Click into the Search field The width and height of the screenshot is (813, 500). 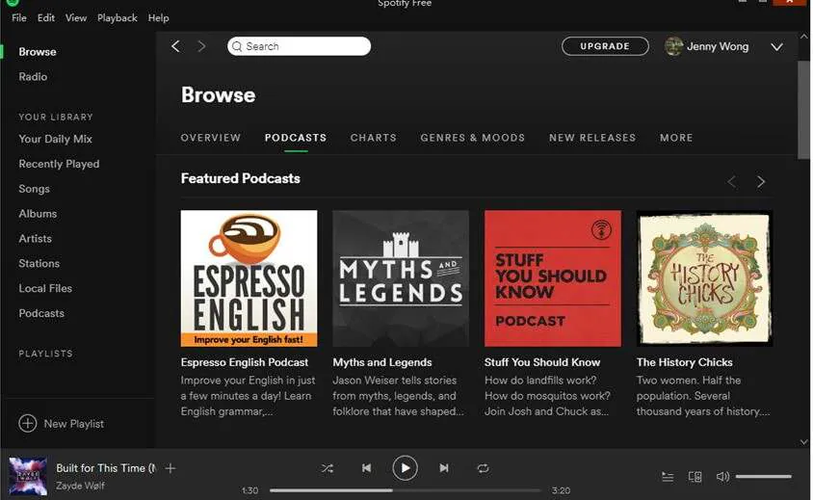300,46
